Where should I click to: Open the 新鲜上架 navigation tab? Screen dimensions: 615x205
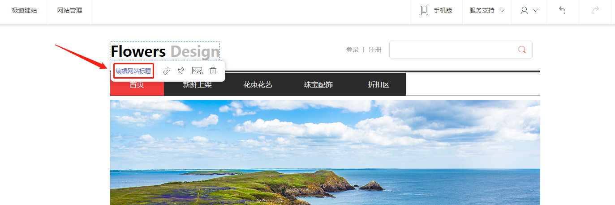click(197, 84)
